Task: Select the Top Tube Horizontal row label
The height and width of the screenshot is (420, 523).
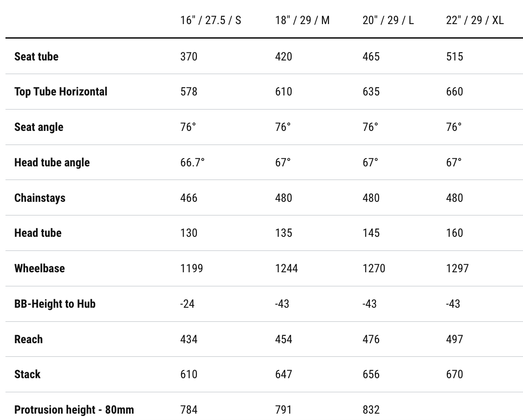Action: pos(61,91)
